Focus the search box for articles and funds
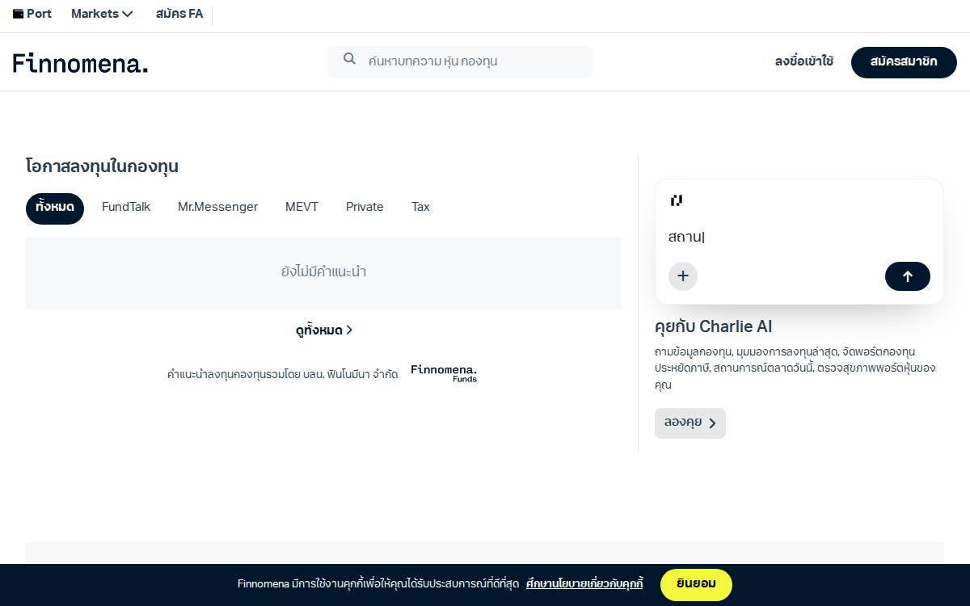The width and height of the screenshot is (970, 606). pyautogui.click(x=460, y=61)
